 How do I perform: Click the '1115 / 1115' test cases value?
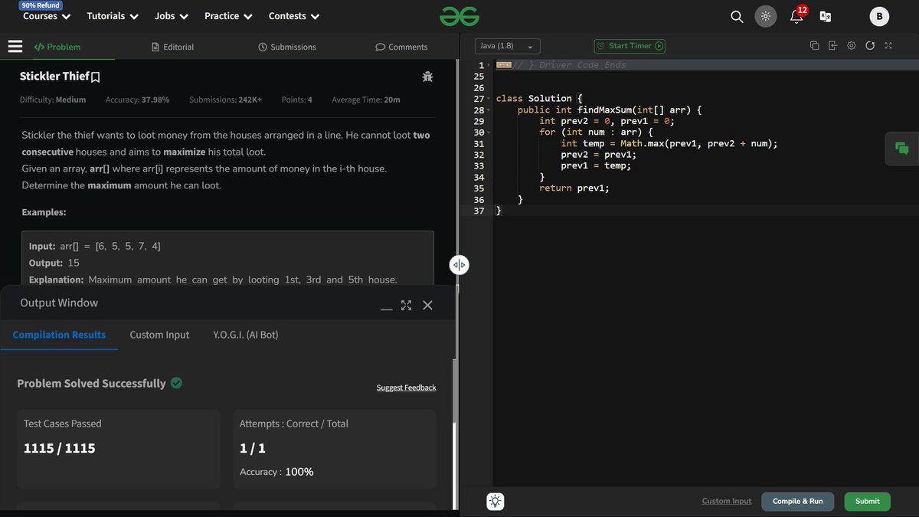coord(60,448)
